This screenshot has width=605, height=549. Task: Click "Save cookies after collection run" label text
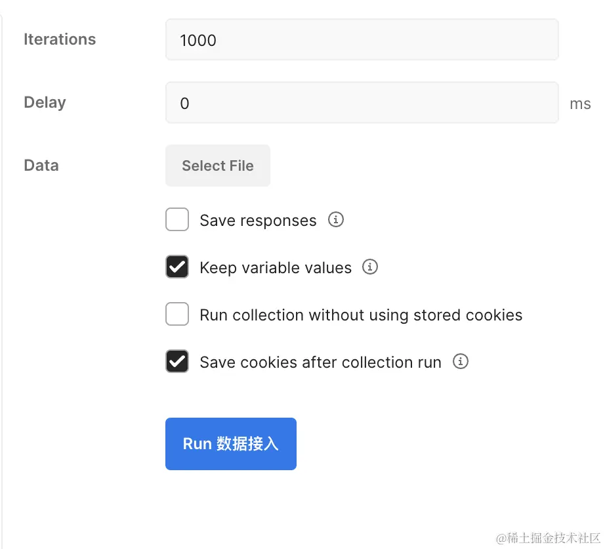(320, 362)
